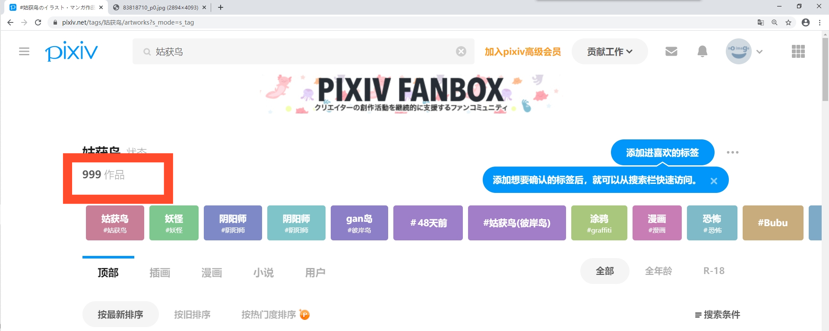Click the address bar URL

pos(128,22)
